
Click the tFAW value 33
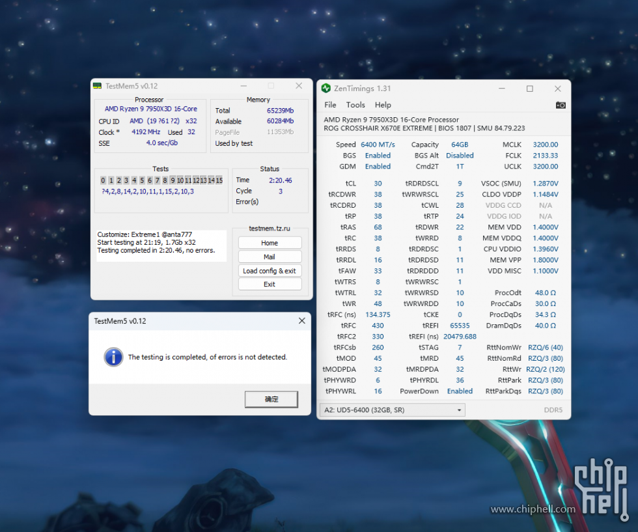[378, 271]
